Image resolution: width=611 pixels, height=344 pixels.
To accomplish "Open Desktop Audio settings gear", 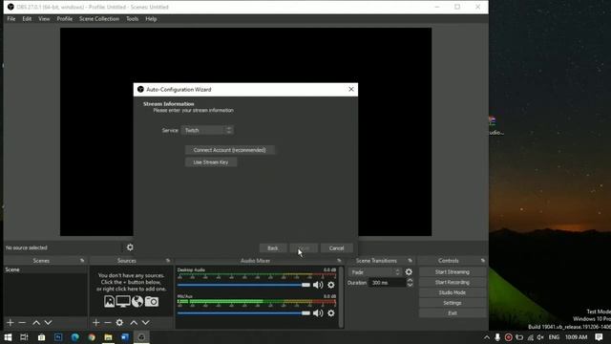I will pos(331,285).
